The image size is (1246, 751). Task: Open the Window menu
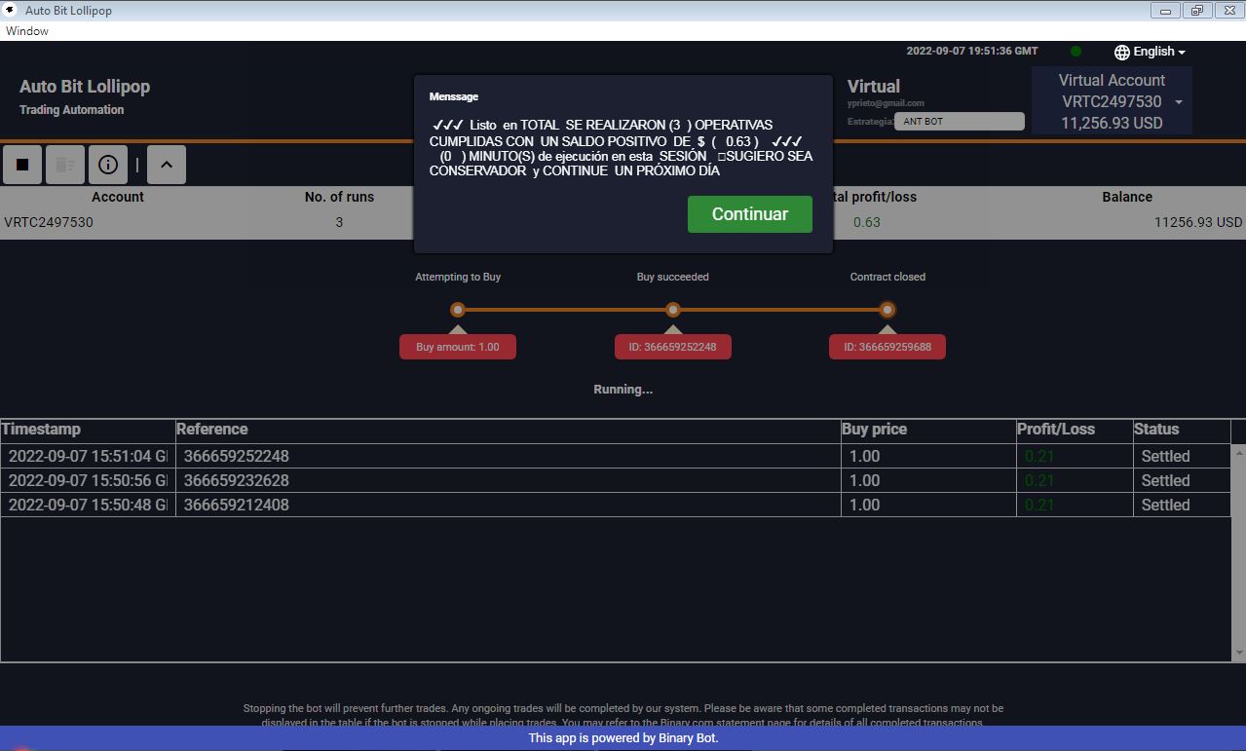[x=27, y=31]
